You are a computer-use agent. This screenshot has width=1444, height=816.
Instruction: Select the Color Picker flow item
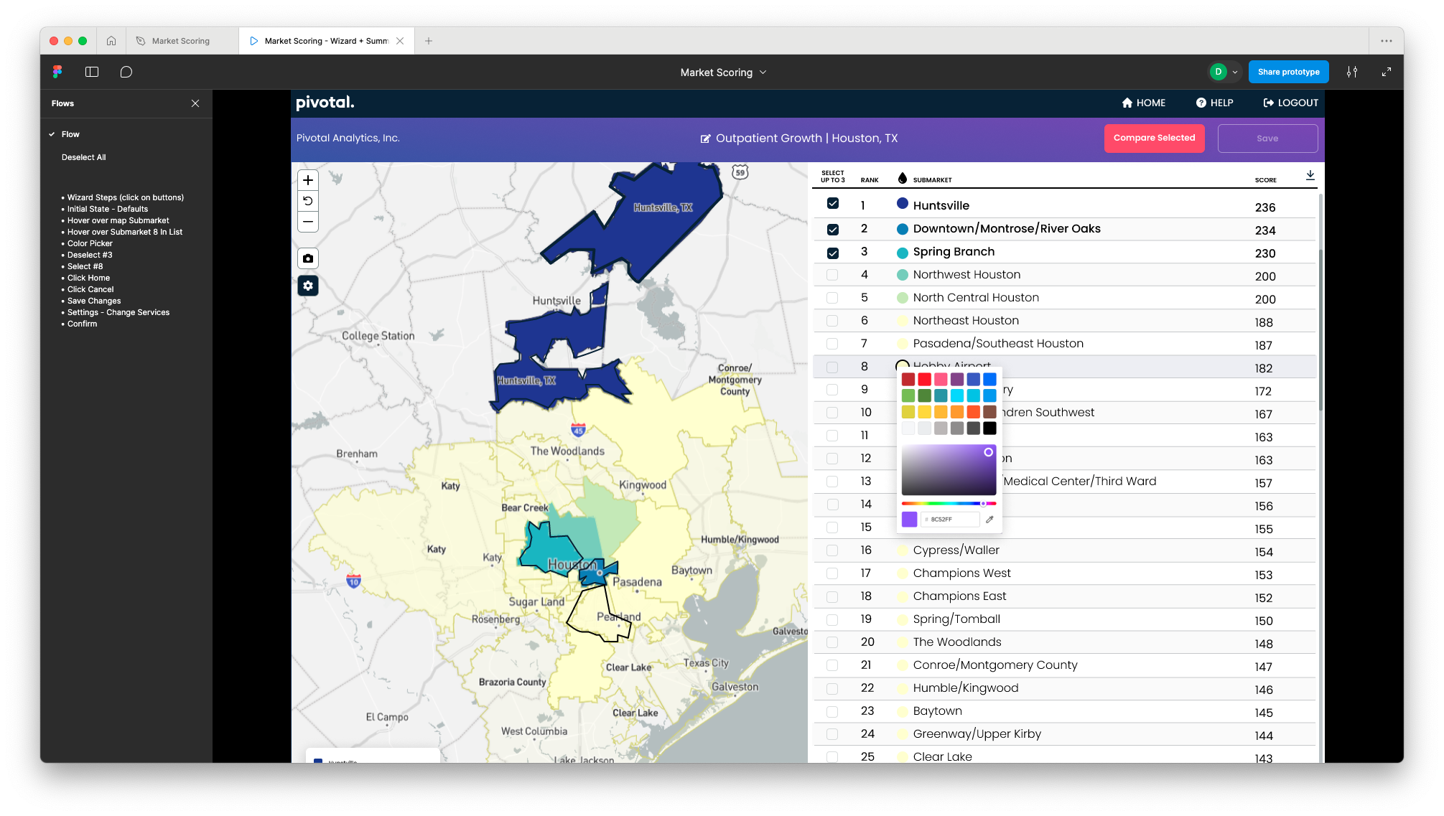point(90,243)
